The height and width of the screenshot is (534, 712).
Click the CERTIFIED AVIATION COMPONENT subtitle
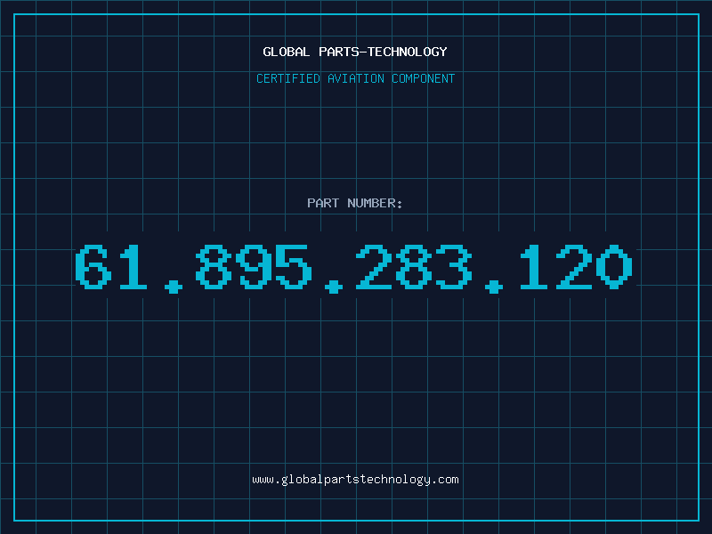(355, 78)
